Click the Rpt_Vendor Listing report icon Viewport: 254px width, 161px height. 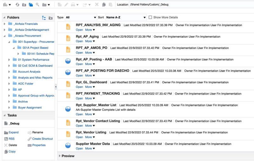[68, 134]
